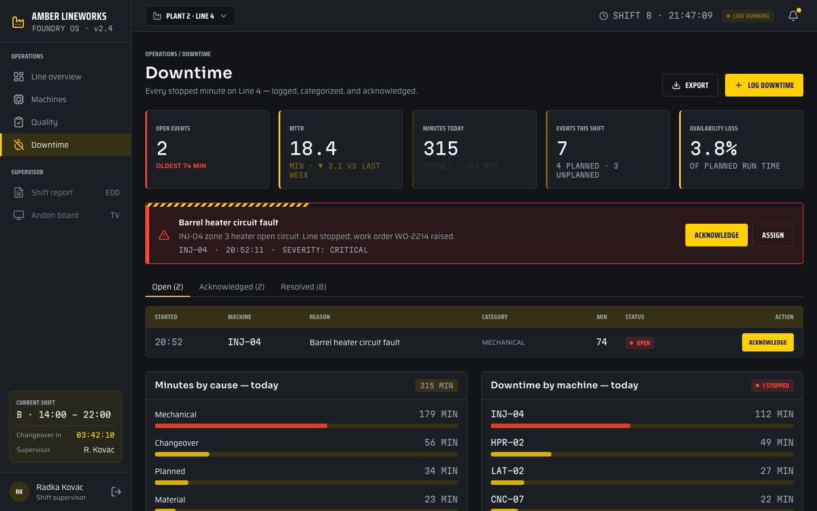The image size is (817, 511).
Task: Click the log out icon next to Radka Kovac
Action: click(116, 492)
